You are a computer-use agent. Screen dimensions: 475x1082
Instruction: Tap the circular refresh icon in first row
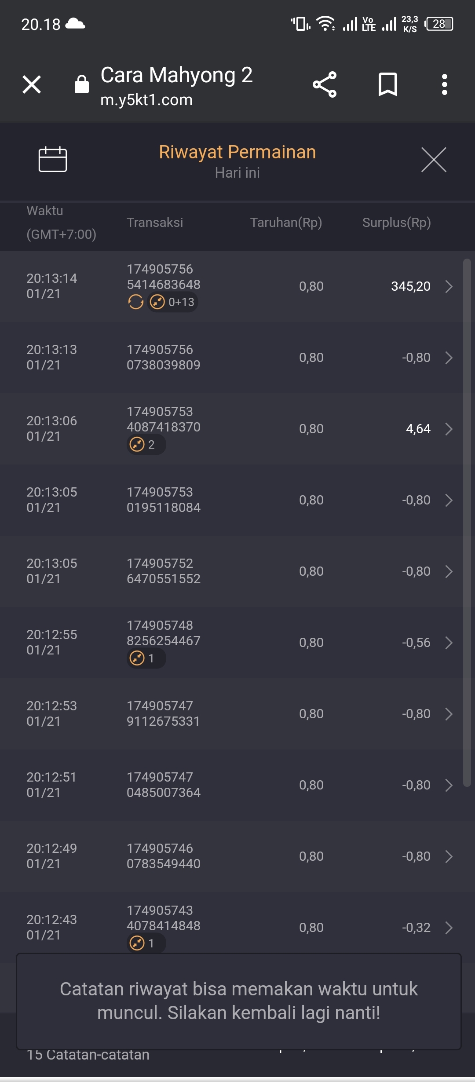(135, 302)
